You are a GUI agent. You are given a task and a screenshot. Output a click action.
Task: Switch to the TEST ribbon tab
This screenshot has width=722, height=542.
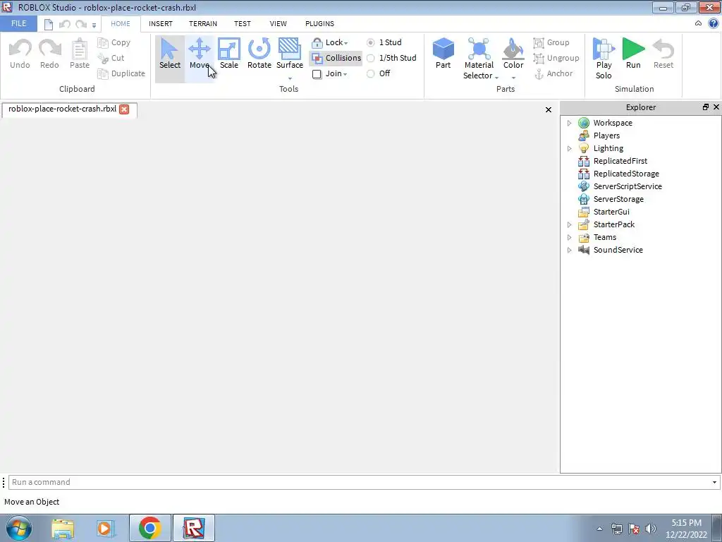[x=243, y=23]
